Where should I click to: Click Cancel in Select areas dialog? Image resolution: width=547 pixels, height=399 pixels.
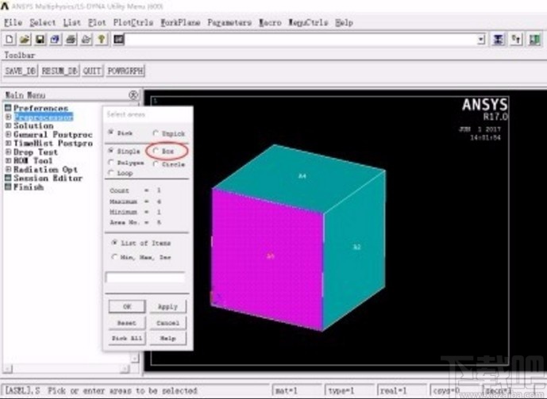(168, 323)
